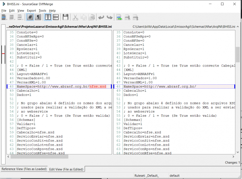242x179 pixels.
Task: Toggle line numbers with # button
Action: click(x=30, y=17)
